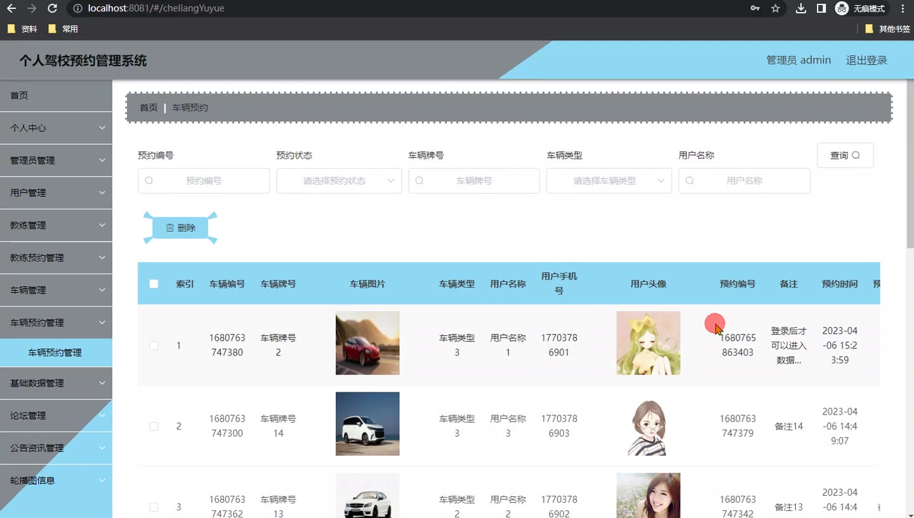Screen dimensions: 914x518
Task: Click the 查询 search button
Action: [845, 156]
